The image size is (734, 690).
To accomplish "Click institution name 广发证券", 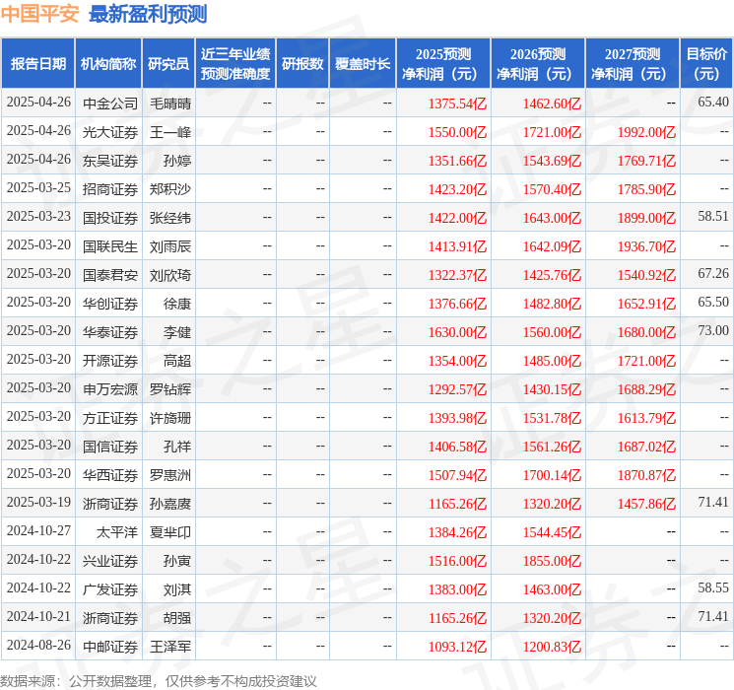I will [110, 589].
